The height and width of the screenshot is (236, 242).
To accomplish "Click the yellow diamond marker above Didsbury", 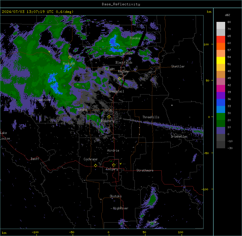I will [109, 117].
